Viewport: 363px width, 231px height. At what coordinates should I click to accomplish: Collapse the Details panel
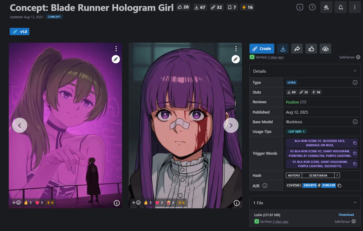pos(355,71)
